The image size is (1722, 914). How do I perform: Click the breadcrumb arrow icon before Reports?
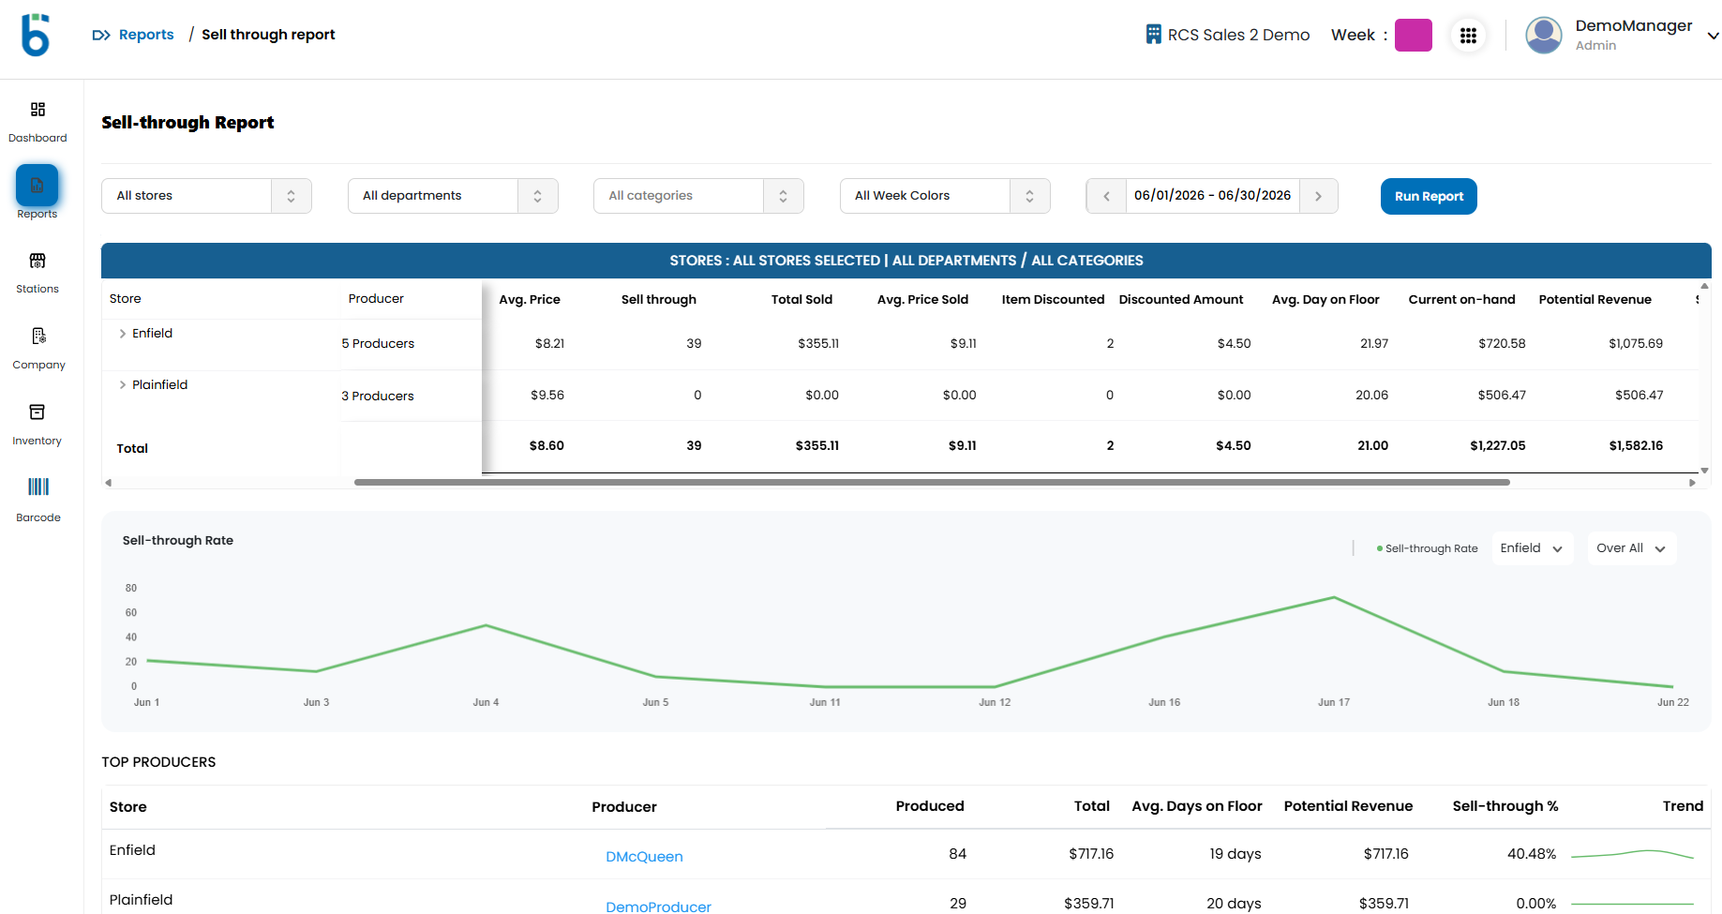coord(101,35)
